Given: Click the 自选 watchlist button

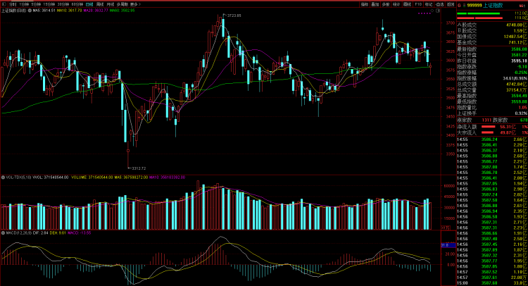Looking at the screenshot, I should 439,4.
